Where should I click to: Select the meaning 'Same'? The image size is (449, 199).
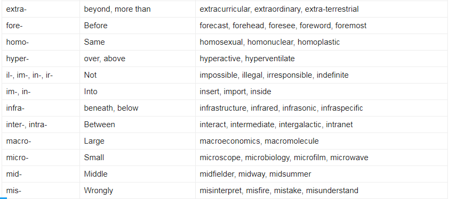[94, 43]
